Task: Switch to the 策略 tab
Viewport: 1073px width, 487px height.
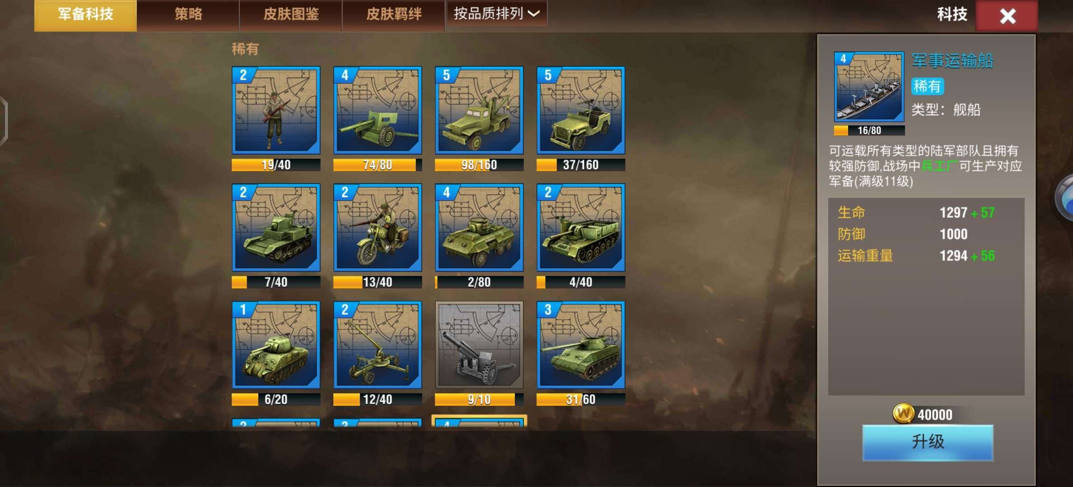Action: tap(188, 15)
